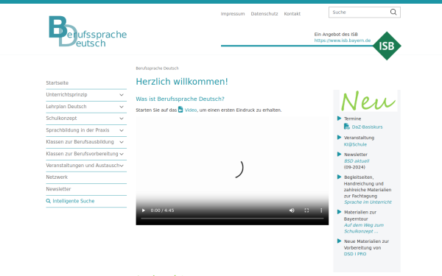Follow the https://www.isb.bayern.de link
Viewport: 442px width, 276px height.
click(x=343, y=40)
